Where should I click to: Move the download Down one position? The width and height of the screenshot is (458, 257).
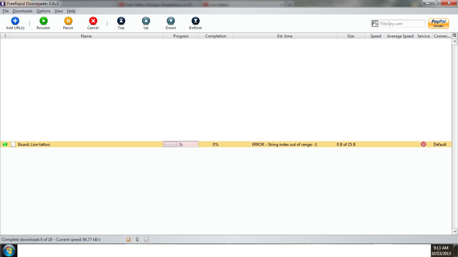click(x=171, y=21)
